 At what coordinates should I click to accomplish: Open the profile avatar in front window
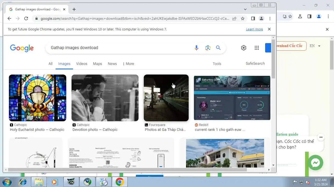261,18
